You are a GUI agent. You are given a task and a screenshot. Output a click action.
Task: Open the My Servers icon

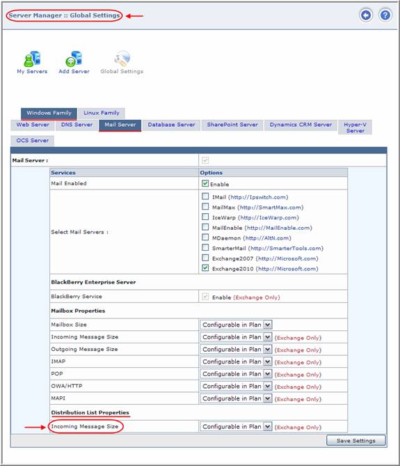[32, 59]
